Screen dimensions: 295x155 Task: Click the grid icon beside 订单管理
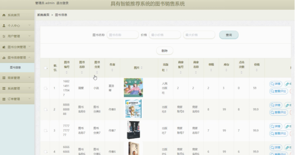(x=4, y=99)
